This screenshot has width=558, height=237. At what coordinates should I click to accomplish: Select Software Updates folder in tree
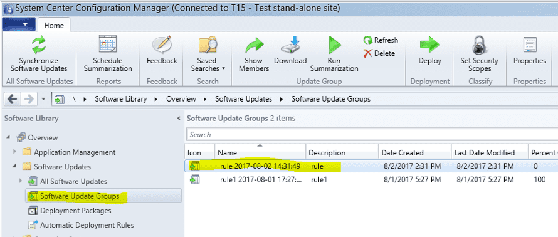pyautogui.click(x=62, y=167)
